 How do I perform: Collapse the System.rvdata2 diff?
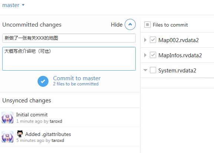(x=145, y=70)
